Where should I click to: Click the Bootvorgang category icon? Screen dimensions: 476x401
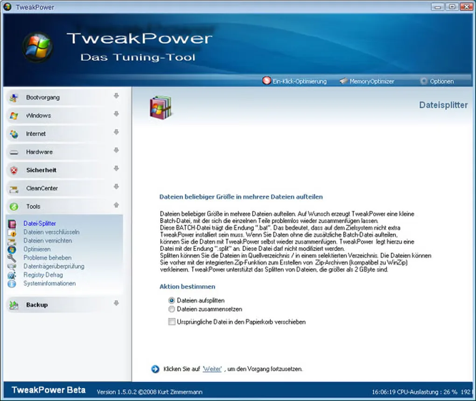tap(14, 97)
